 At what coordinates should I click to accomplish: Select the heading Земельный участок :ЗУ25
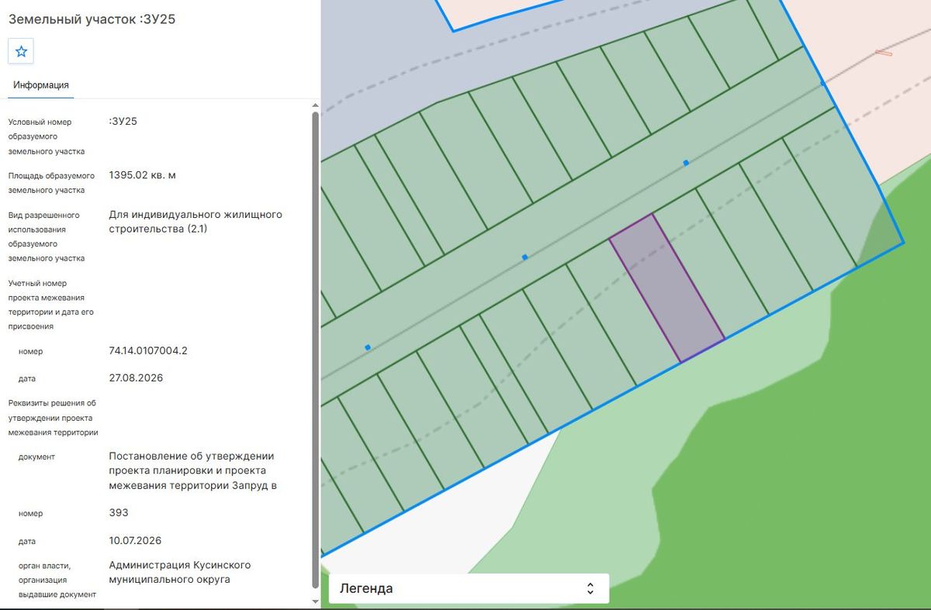coord(92,19)
